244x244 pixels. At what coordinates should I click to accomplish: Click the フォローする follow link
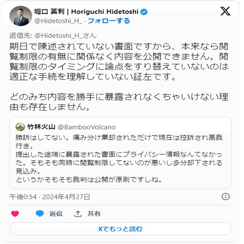pos(109,21)
